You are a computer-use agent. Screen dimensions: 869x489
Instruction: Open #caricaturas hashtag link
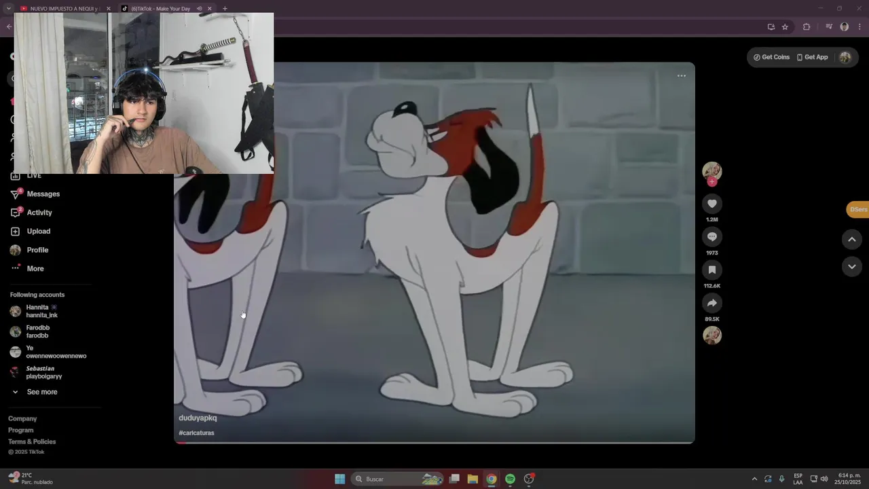tap(196, 433)
